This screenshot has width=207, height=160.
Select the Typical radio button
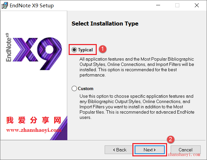point(74,50)
